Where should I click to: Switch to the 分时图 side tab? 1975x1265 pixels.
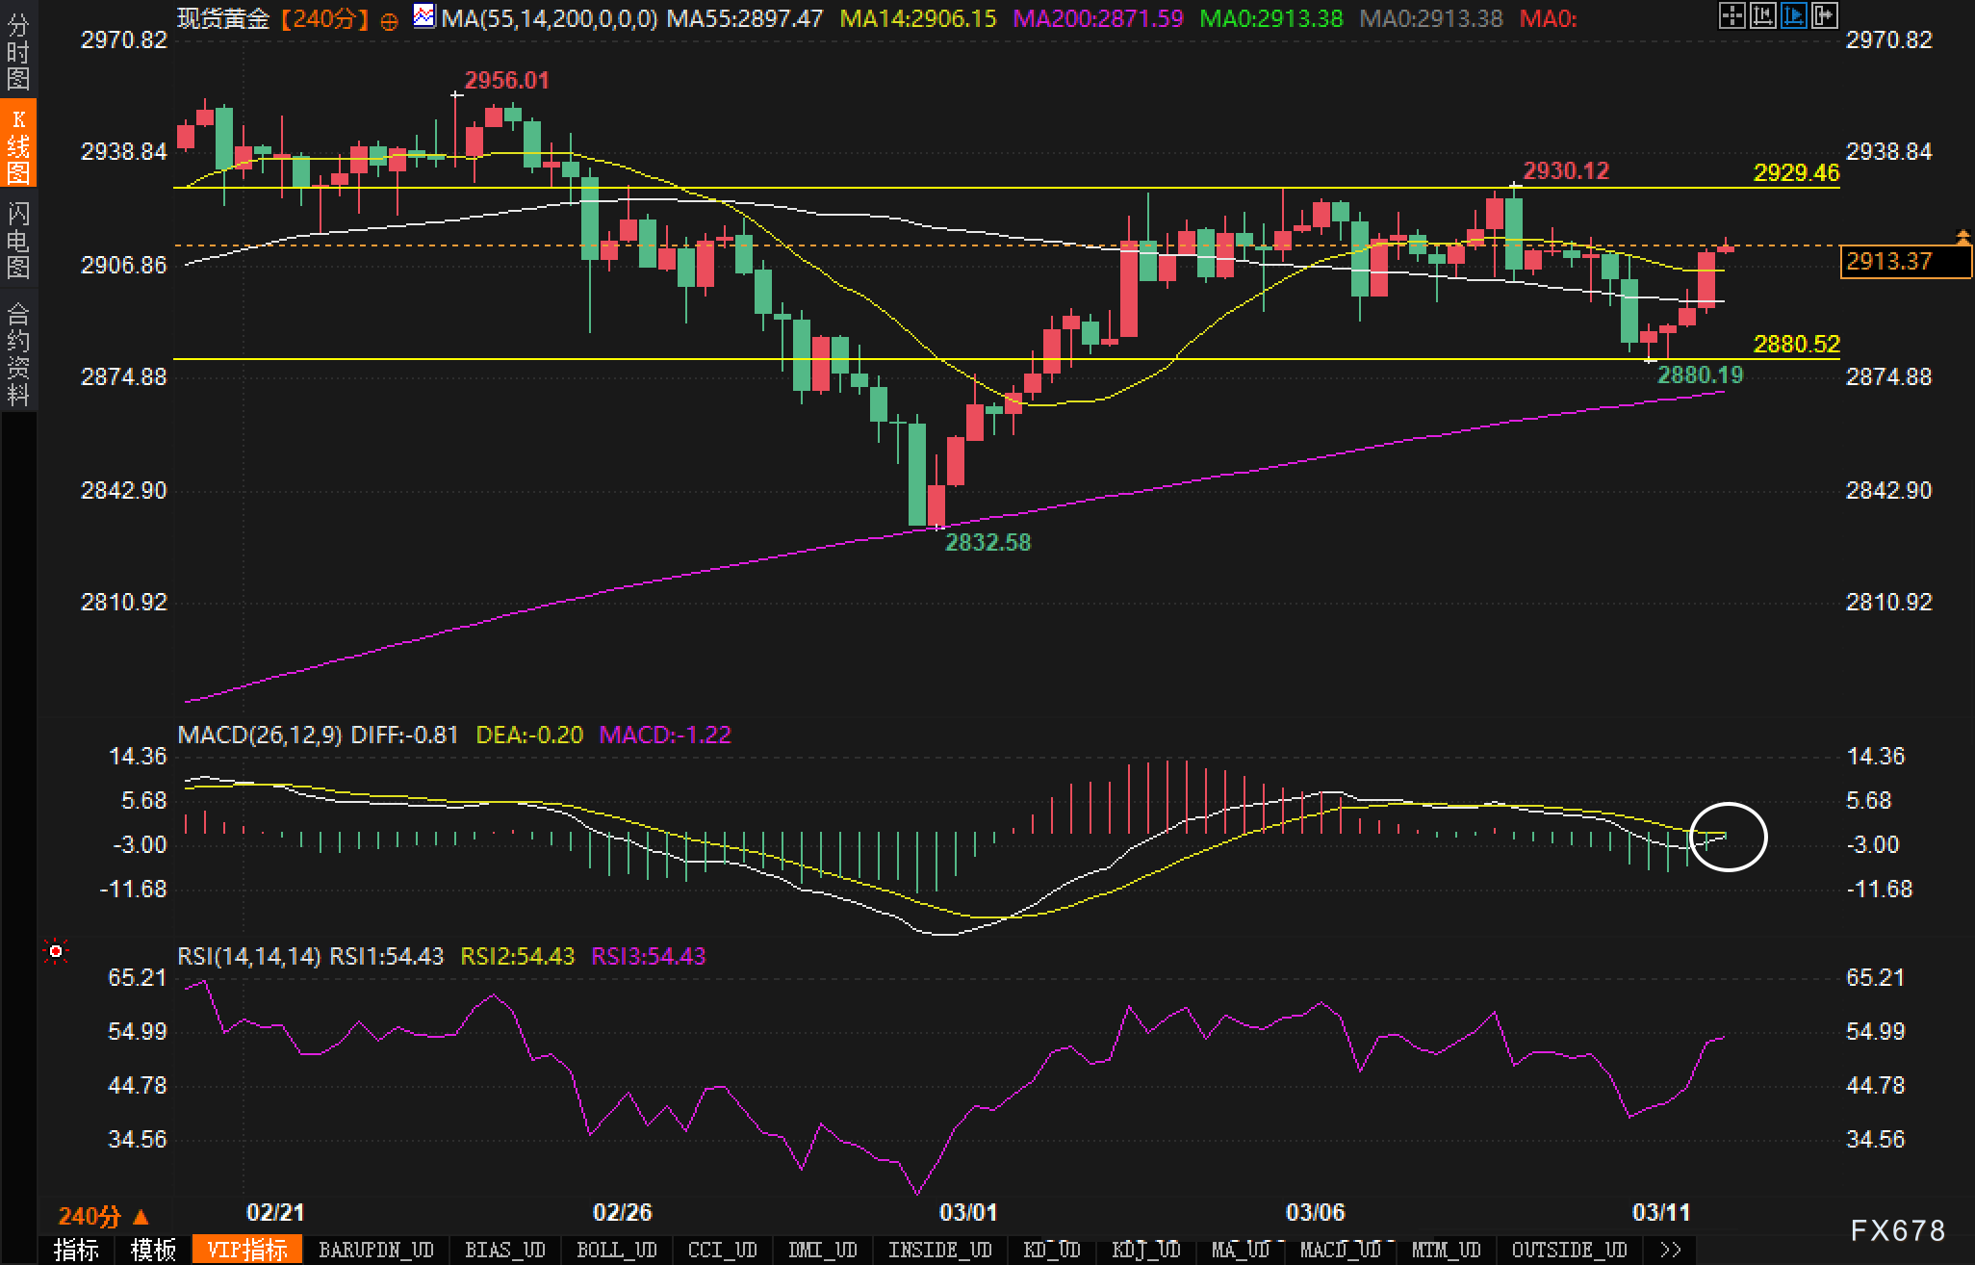tap(17, 51)
